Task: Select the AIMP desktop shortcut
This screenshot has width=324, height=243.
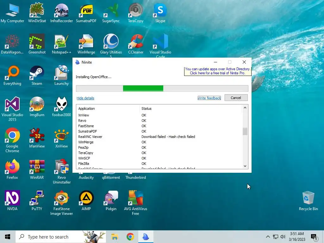Action: coord(86,201)
